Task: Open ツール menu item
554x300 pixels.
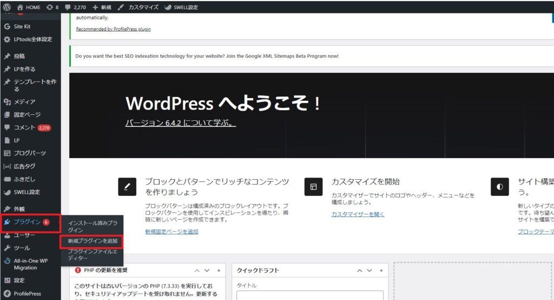Action: point(22,248)
